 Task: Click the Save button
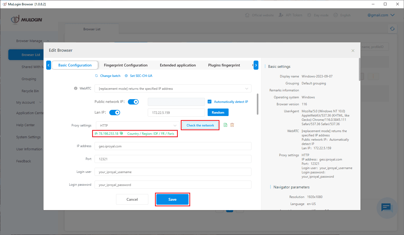(x=172, y=199)
